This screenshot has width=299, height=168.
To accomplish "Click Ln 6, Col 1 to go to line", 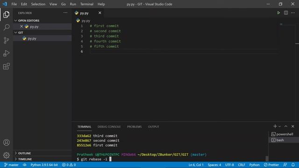I will click(x=196, y=165).
